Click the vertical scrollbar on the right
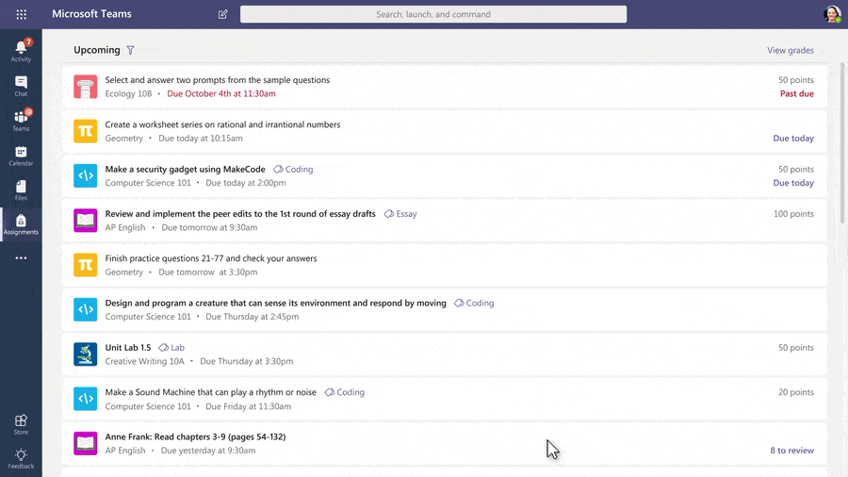The image size is (848, 477). (x=841, y=141)
